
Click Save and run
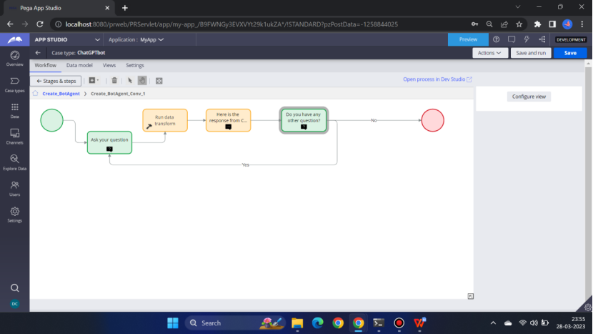click(x=531, y=53)
